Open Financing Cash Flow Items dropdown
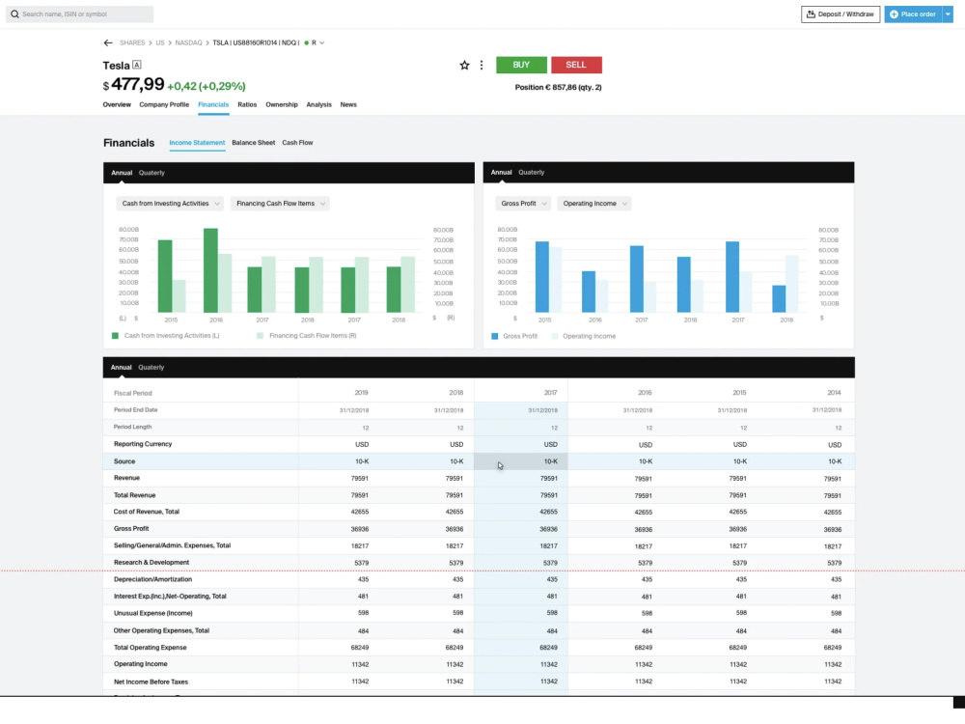The height and width of the screenshot is (724, 965). (x=280, y=204)
